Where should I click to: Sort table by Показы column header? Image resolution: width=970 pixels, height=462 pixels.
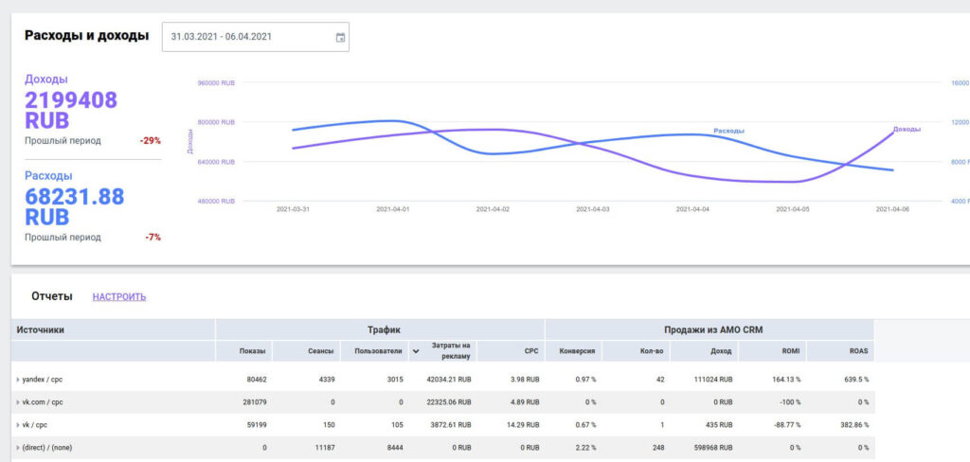click(x=253, y=351)
